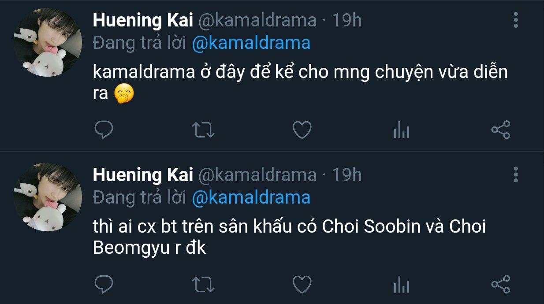This screenshot has width=544, height=304.
Task: Retweet the first kamaldrama tweet
Action: pos(204,130)
